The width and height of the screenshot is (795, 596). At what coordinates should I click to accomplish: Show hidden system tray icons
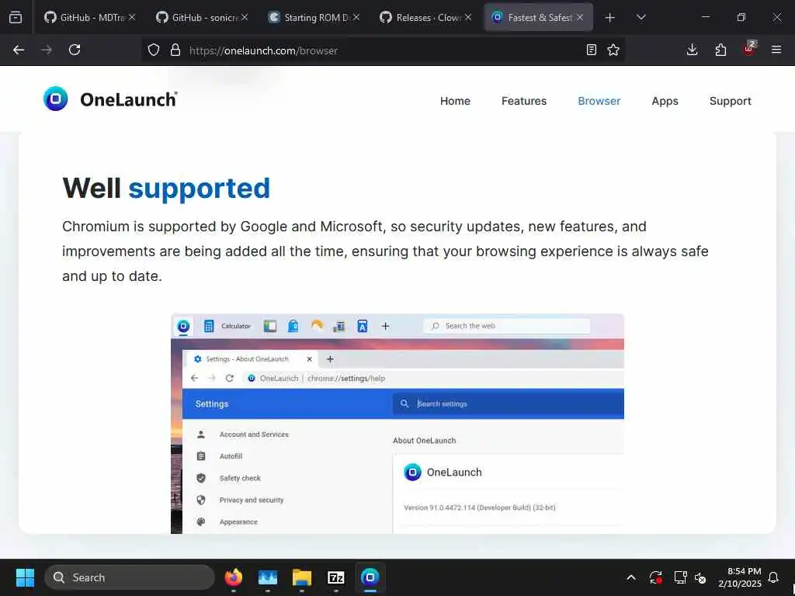point(631,577)
